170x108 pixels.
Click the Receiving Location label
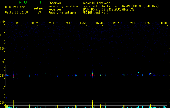63,6
